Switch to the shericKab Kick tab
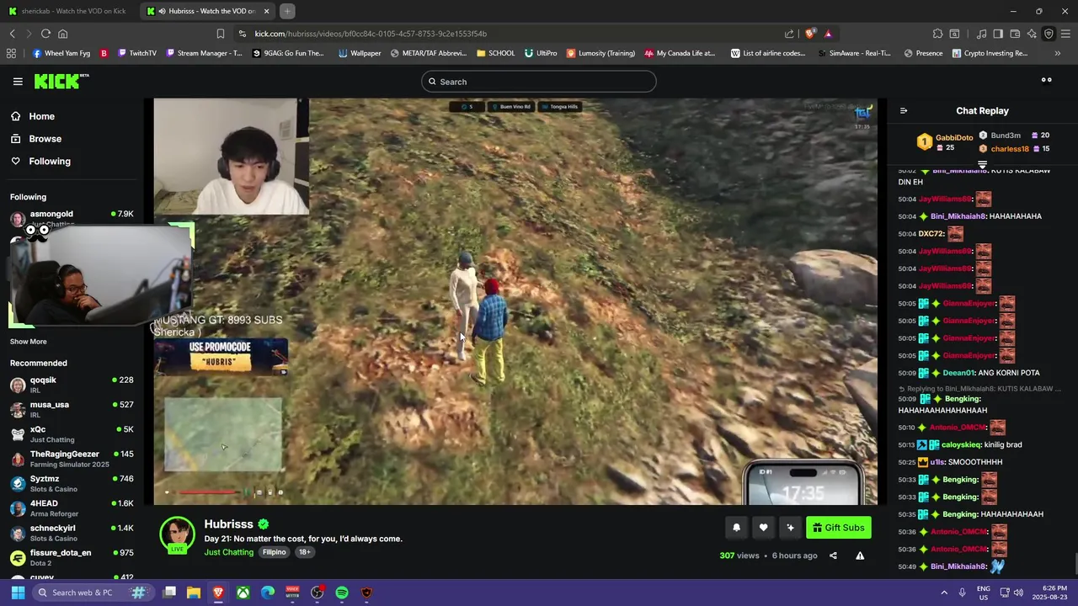Image resolution: width=1078 pixels, height=606 pixels. point(69,11)
